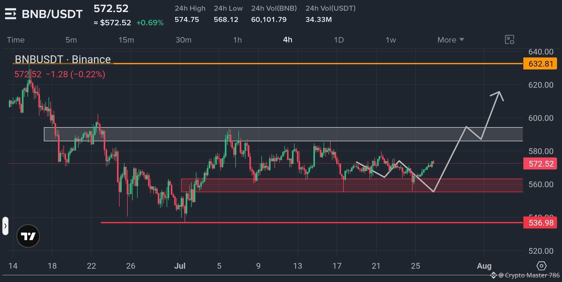Switch to the 5m timeframe
This screenshot has width=562, height=282.
71,40
